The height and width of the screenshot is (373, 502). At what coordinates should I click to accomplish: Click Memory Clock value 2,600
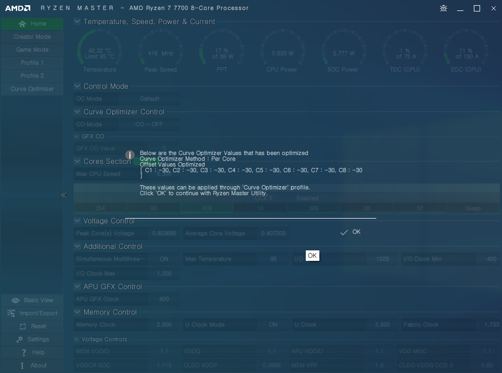click(x=164, y=324)
